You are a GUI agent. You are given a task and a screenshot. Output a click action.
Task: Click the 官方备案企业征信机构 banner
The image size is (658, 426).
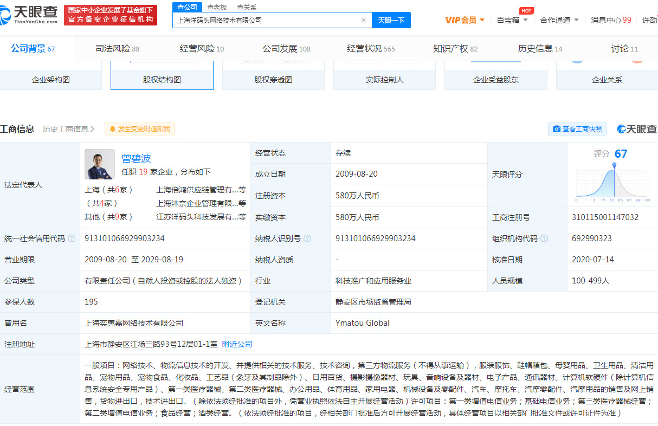(111, 15)
